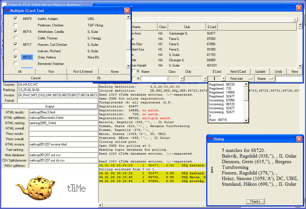Expand the Club combo box dropdown
The image size is (306, 209).
point(205,79)
